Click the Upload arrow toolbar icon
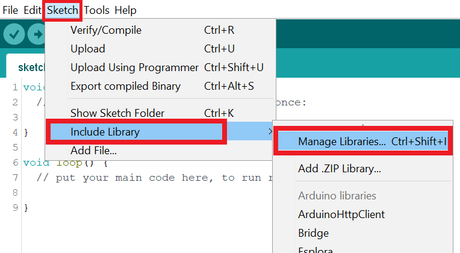This screenshot has width=460, height=253. (x=37, y=34)
